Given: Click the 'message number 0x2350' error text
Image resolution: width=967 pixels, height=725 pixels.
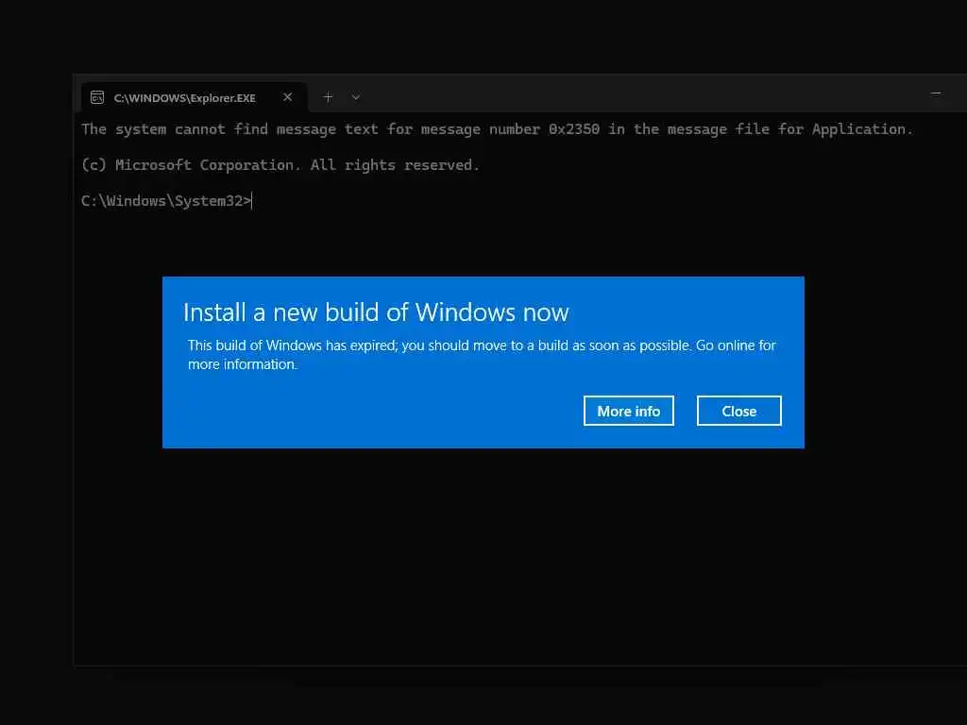Looking at the screenshot, I should click(510, 129).
